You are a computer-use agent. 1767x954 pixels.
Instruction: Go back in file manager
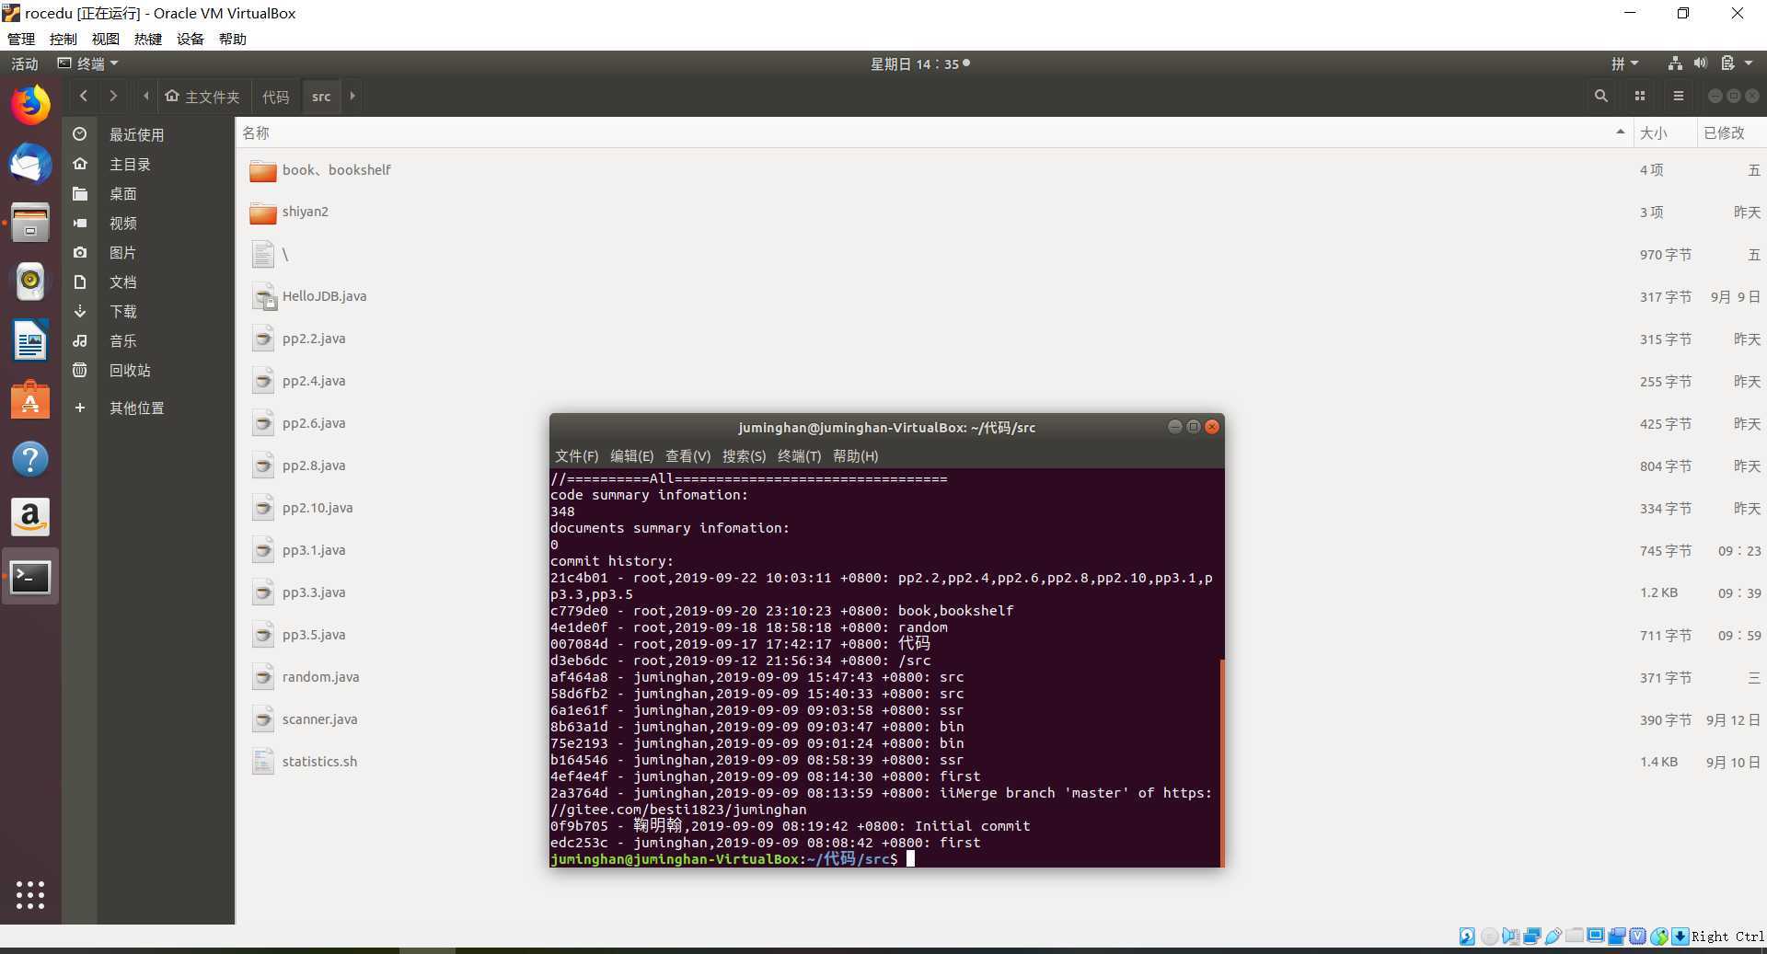pyautogui.click(x=84, y=96)
